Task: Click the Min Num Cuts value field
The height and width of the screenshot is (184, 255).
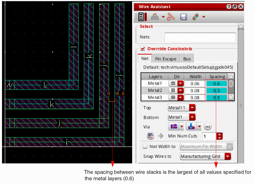Action: tap(209, 136)
